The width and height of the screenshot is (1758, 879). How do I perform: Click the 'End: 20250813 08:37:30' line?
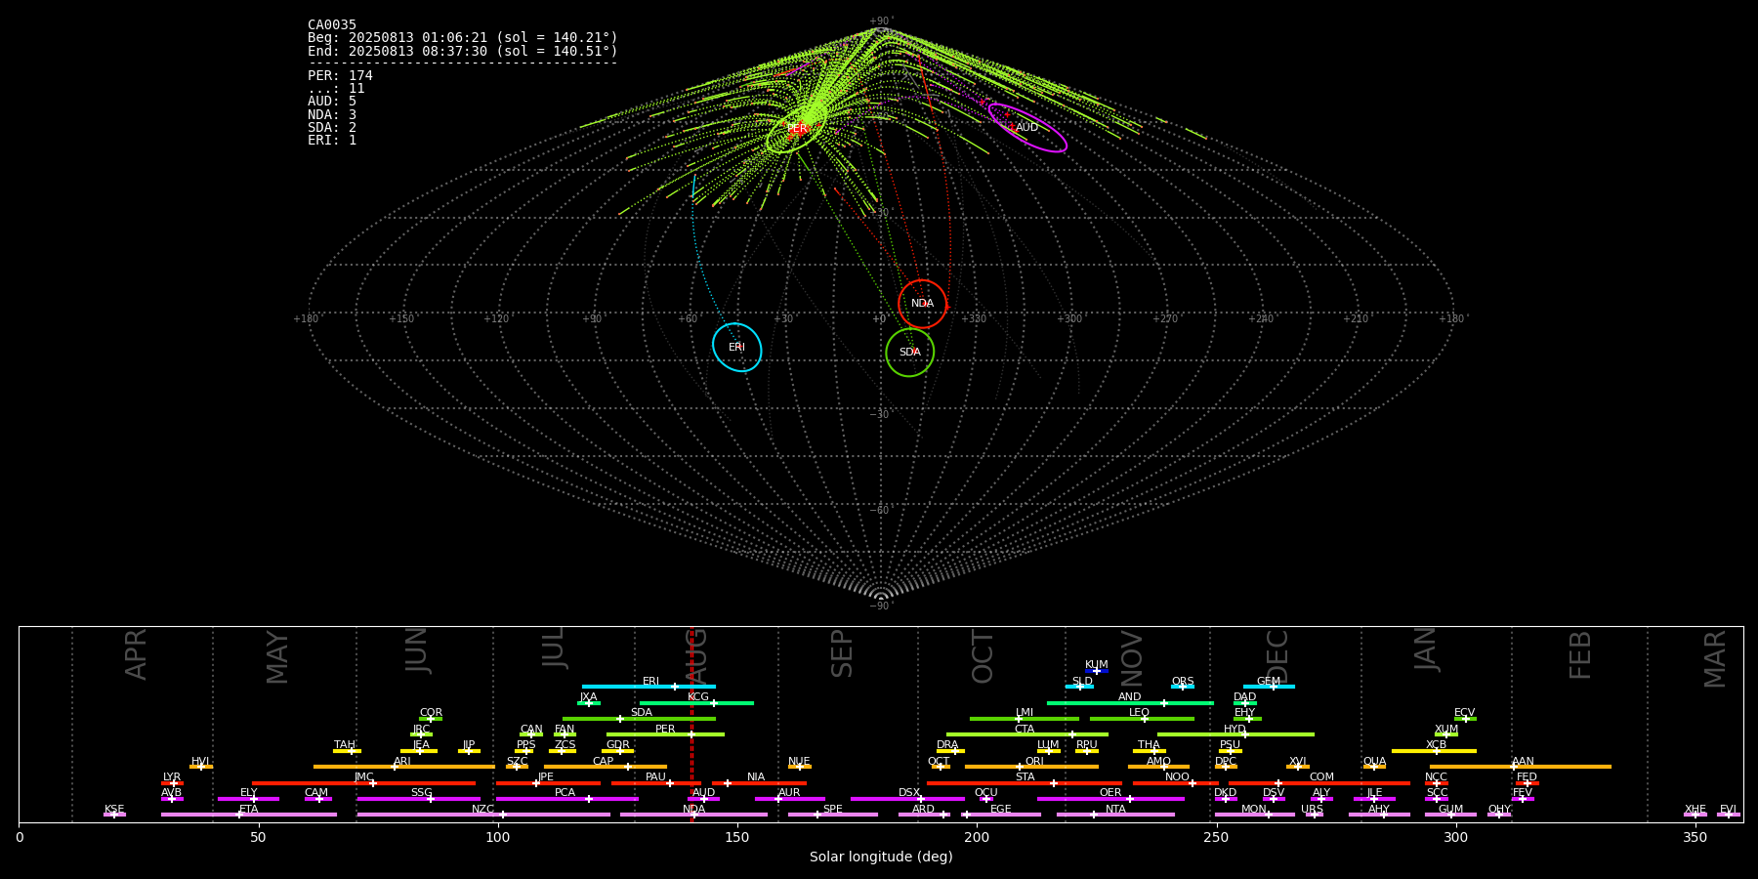tap(463, 51)
